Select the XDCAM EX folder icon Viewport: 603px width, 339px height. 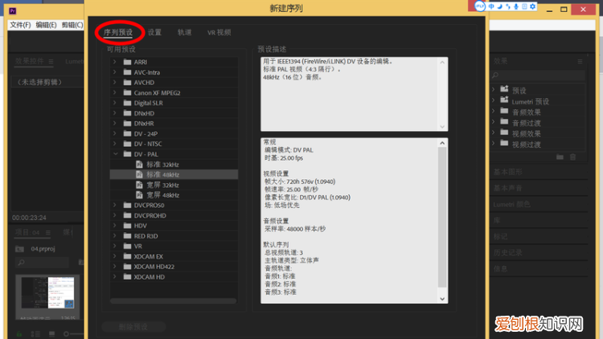click(127, 256)
